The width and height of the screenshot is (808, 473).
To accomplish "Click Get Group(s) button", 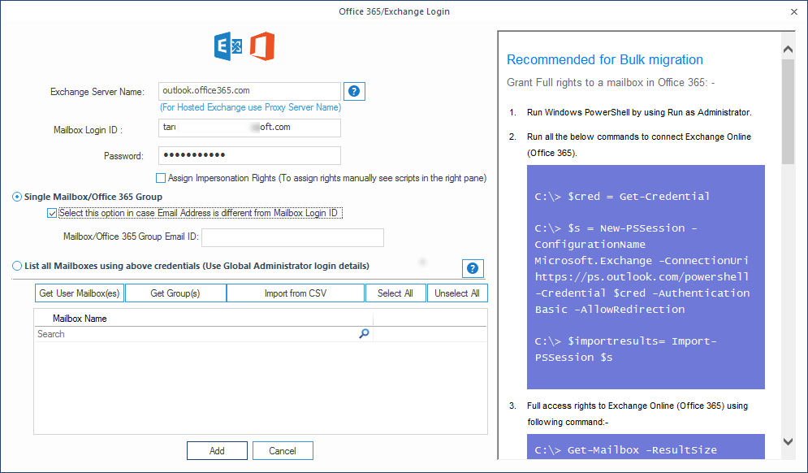I will pyautogui.click(x=175, y=293).
